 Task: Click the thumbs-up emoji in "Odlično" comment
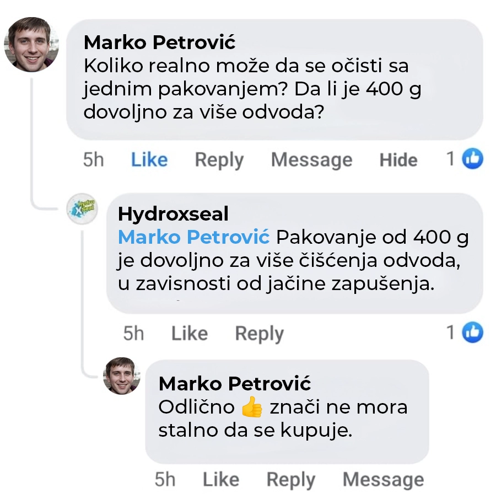point(253,408)
